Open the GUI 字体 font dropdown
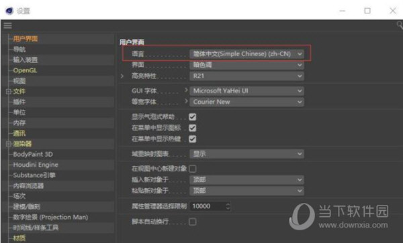 pos(247,91)
